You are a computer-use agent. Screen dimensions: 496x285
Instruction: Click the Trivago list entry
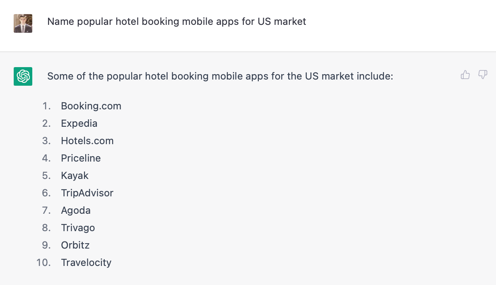(x=78, y=228)
